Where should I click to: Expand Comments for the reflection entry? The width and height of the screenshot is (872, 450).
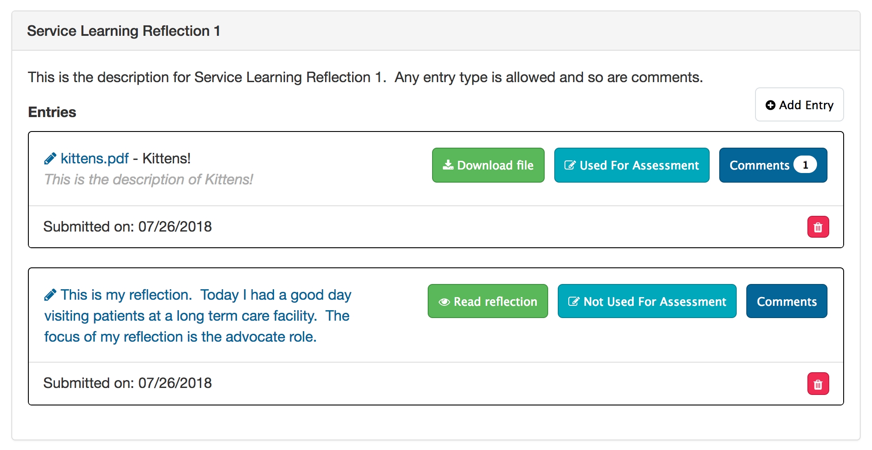(786, 301)
